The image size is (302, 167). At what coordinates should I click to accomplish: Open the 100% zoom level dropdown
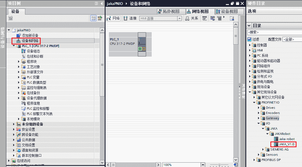click(x=203, y=165)
